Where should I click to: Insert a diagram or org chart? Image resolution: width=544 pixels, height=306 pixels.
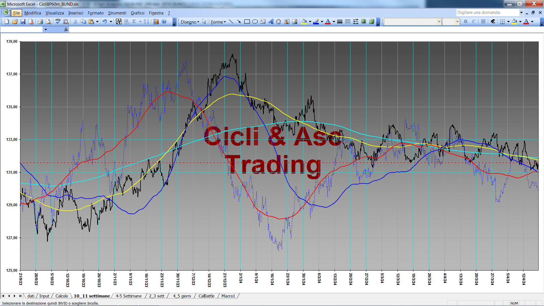point(279,22)
